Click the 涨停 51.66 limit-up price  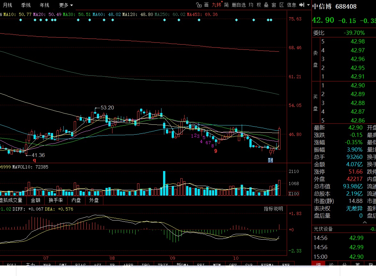coord(356,172)
